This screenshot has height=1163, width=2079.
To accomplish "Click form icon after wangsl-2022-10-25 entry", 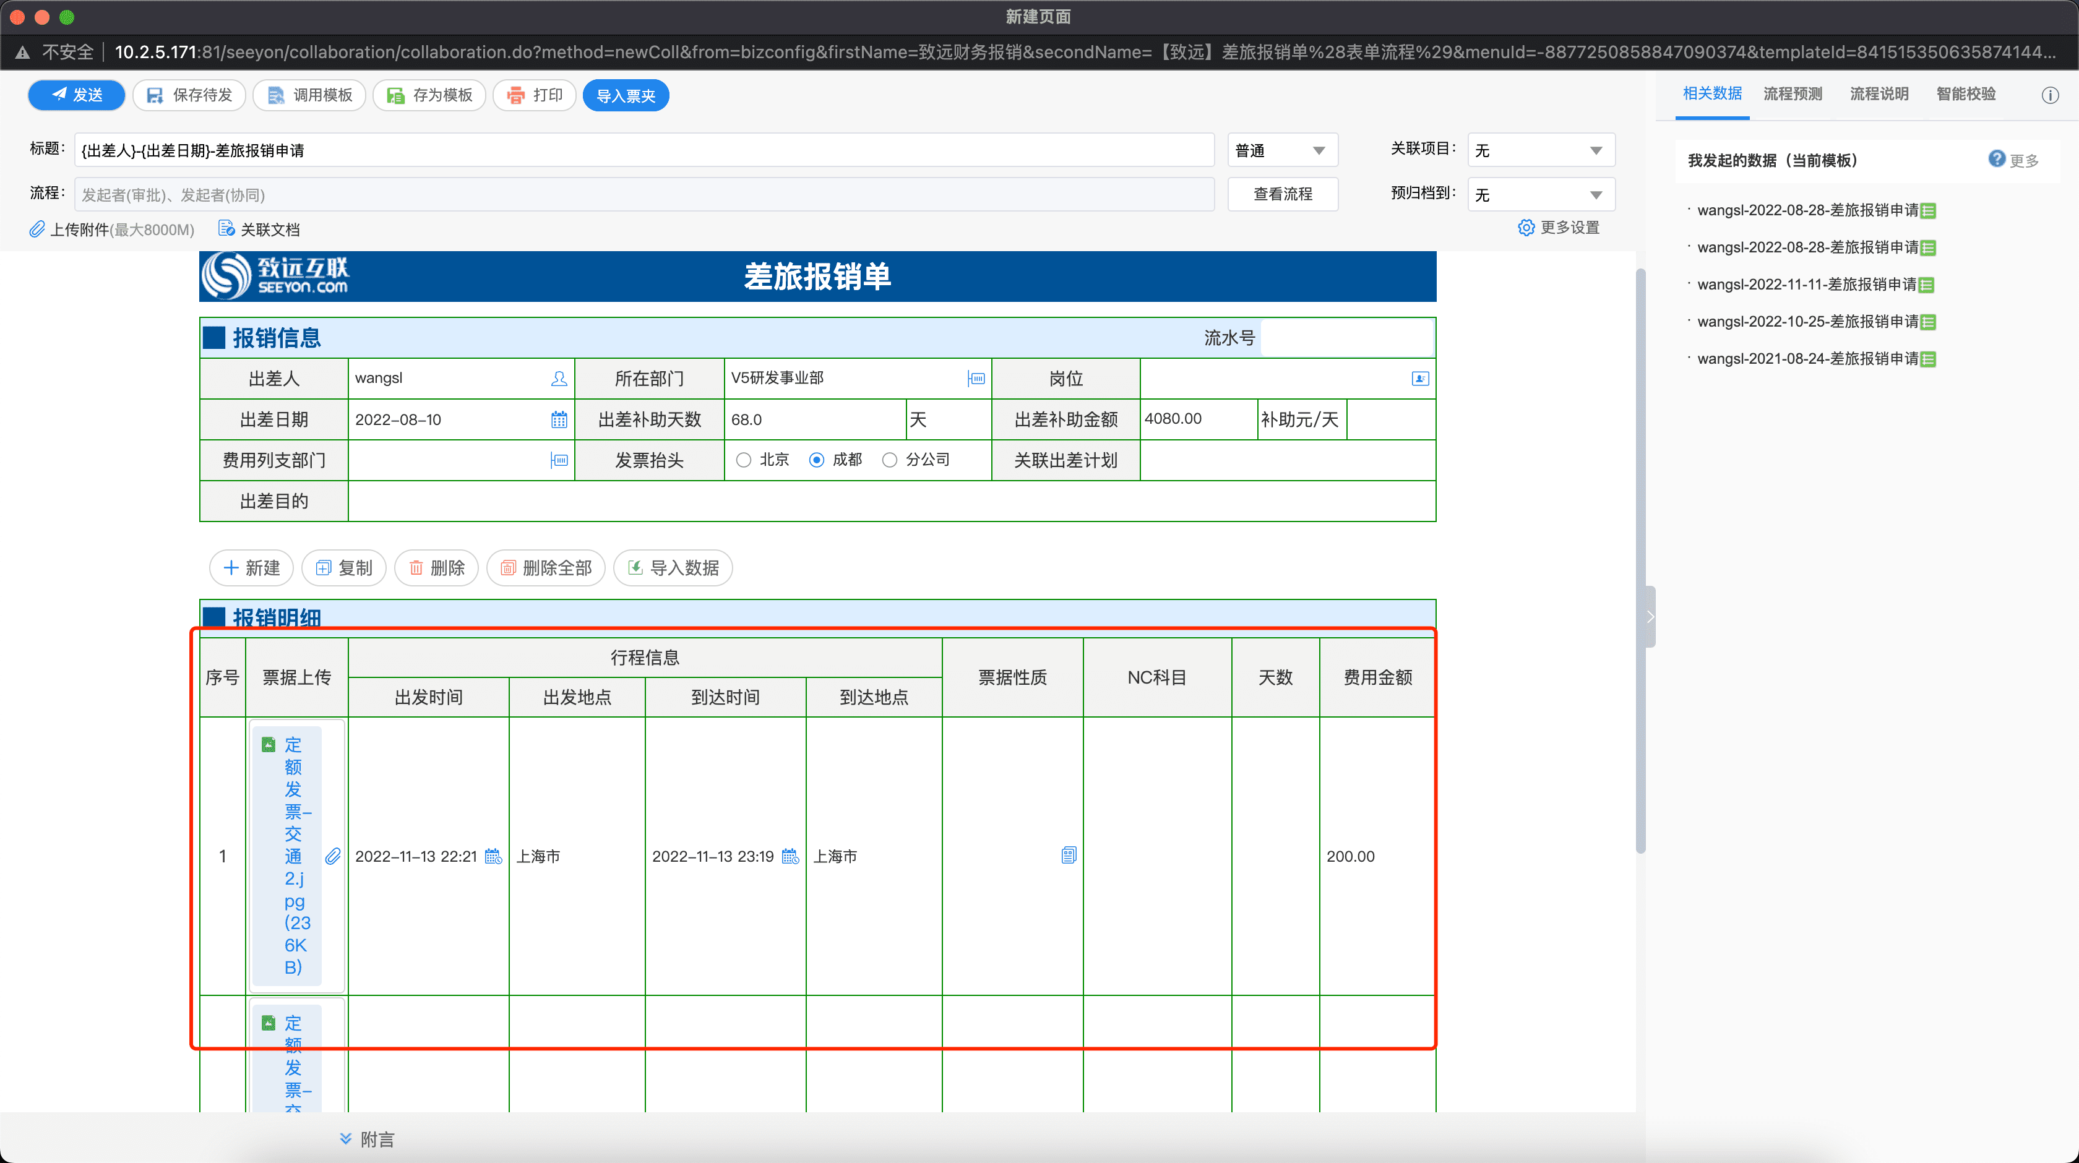I will [1928, 322].
